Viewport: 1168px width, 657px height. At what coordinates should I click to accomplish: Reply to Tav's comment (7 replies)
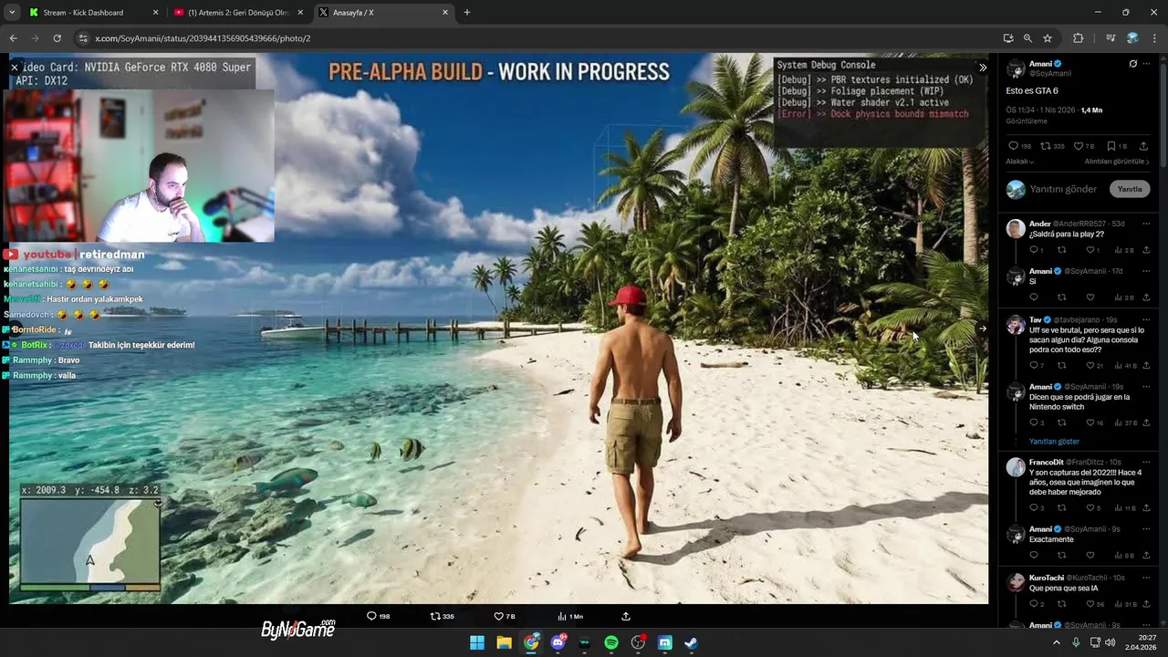pyautogui.click(x=1034, y=366)
